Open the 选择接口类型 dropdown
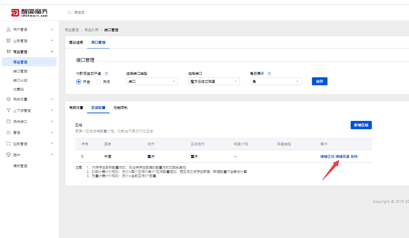The height and width of the screenshot is (238, 409). click(x=152, y=81)
